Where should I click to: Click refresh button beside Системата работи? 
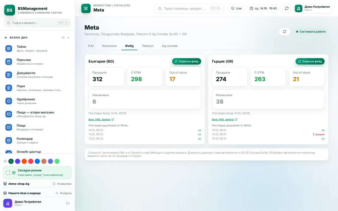click(x=284, y=32)
